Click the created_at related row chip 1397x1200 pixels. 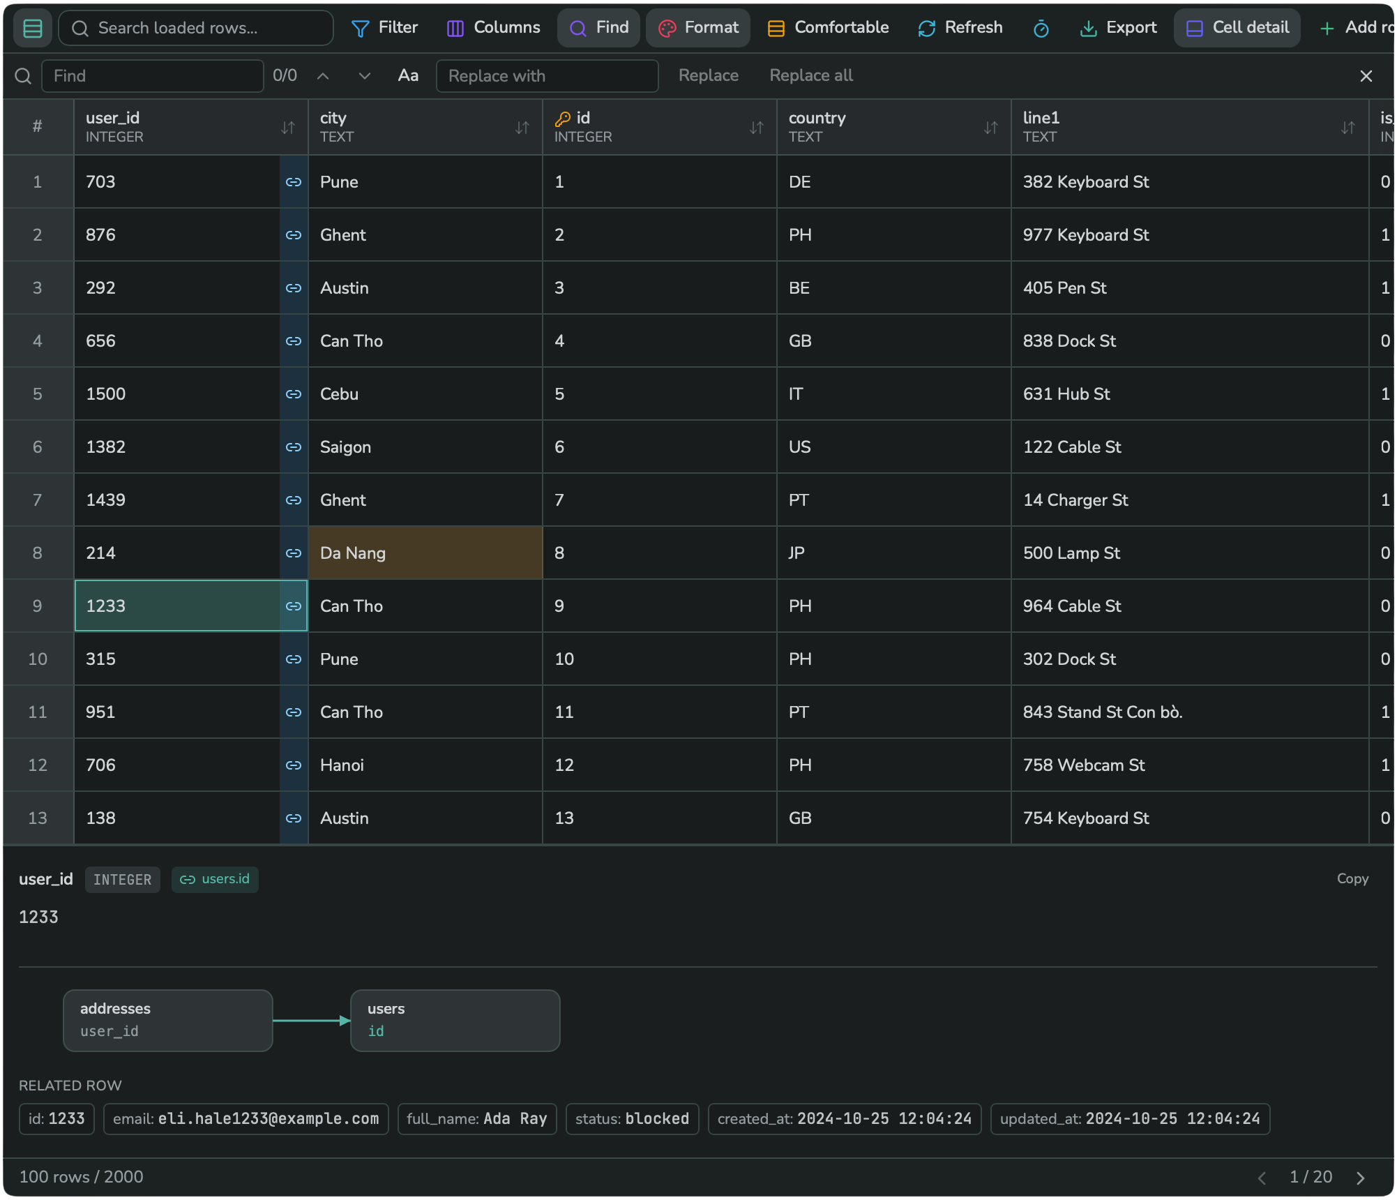point(845,1119)
